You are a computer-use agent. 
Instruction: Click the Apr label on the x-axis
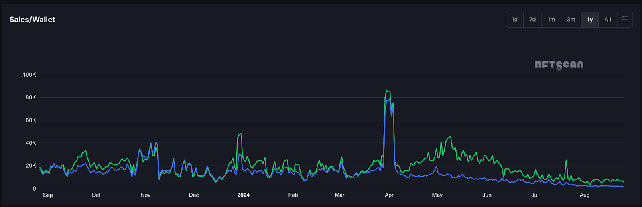[x=389, y=195]
